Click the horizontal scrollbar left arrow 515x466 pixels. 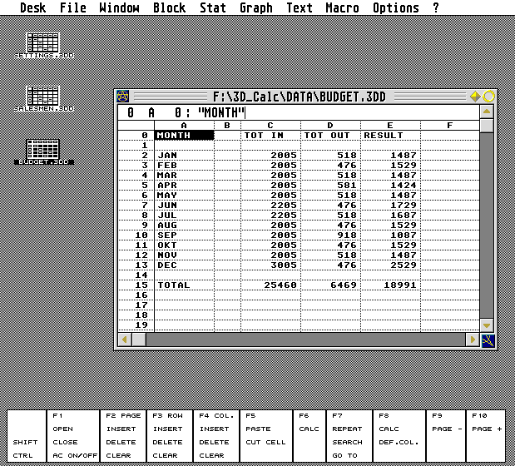click(x=124, y=340)
